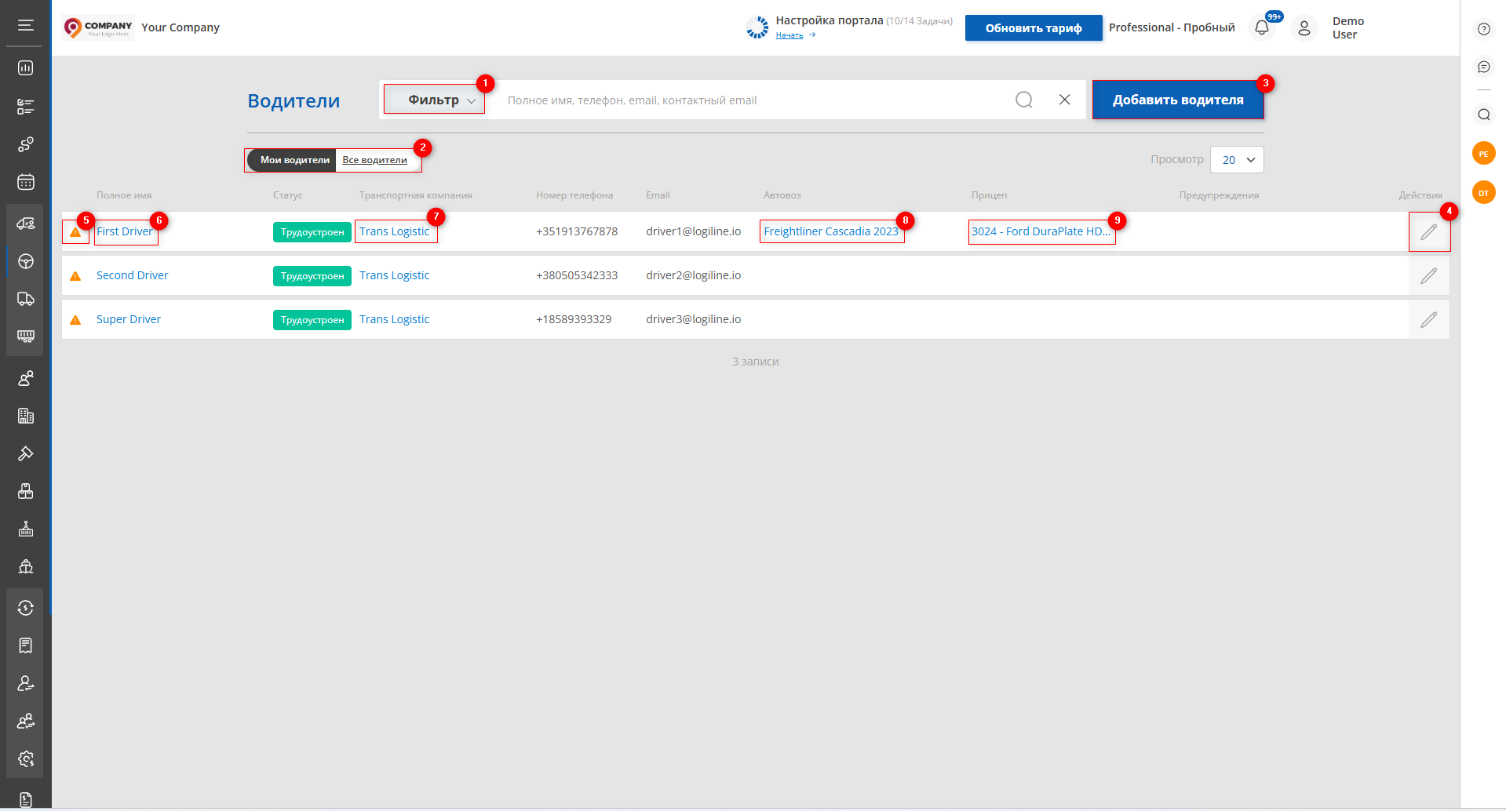Clear the search with the X icon
1506x811 pixels.
1064,100
